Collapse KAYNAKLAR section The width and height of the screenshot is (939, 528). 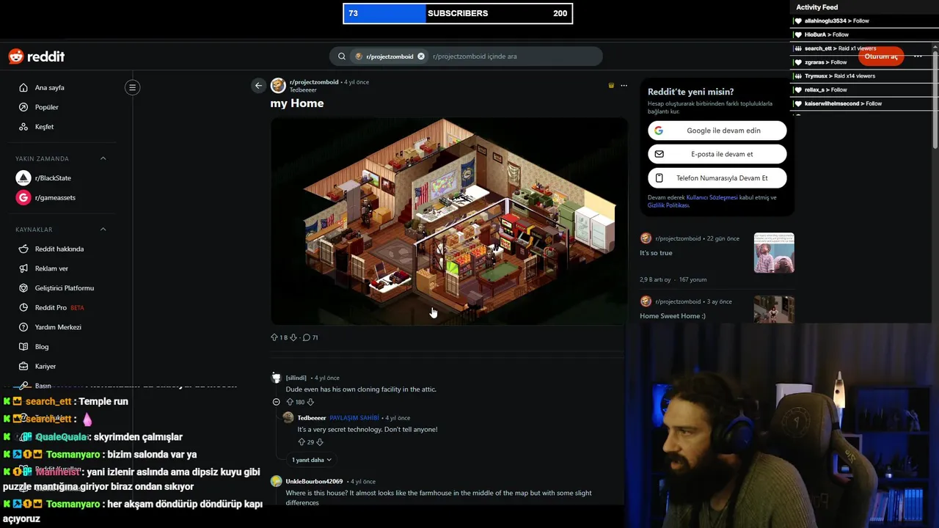point(103,230)
